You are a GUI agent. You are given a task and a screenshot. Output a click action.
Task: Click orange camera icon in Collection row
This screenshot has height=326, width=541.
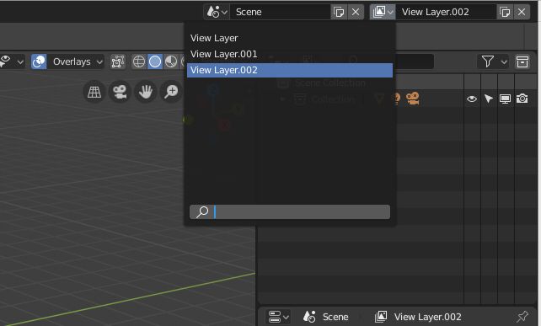[413, 99]
